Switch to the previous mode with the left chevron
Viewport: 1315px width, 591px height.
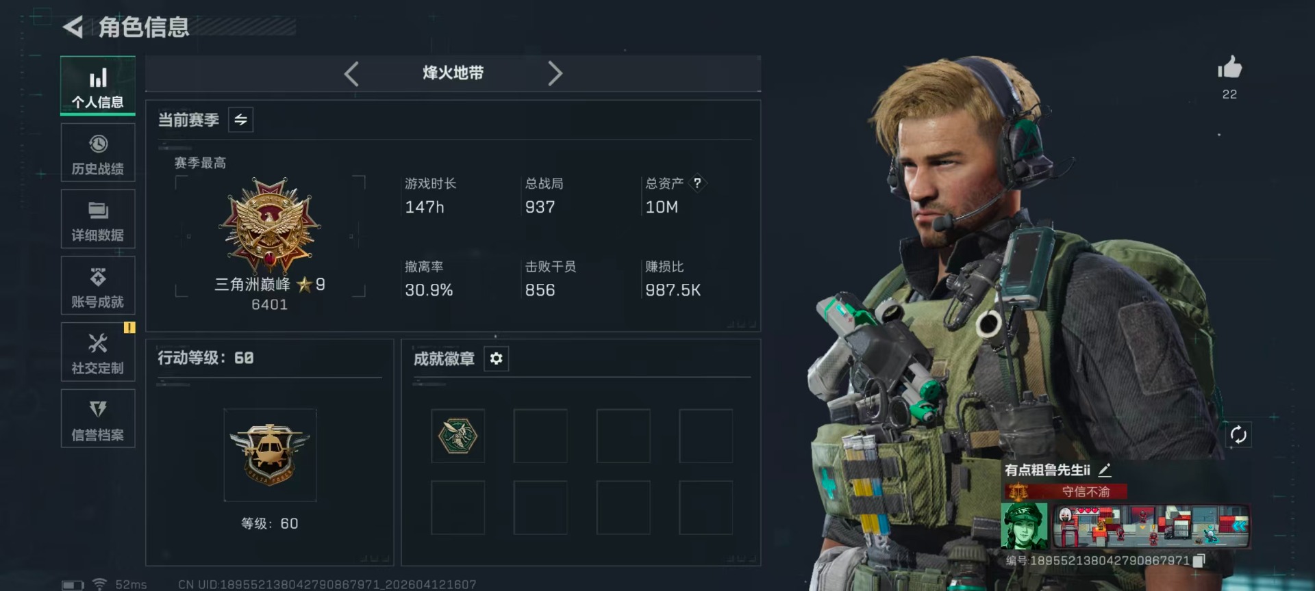point(351,73)
